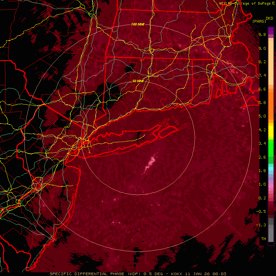The width and height of the screenshot is (276, 276).
Task: Click the "TH" threshold label on the scale
Action: [263, 239]
